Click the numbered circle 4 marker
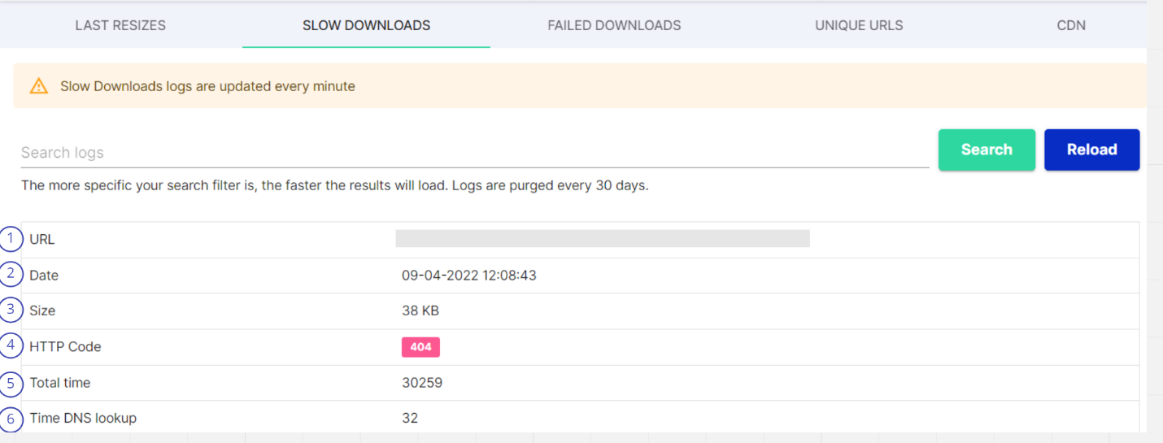Viewport: 1163px width, 443px height. point(11,345)
